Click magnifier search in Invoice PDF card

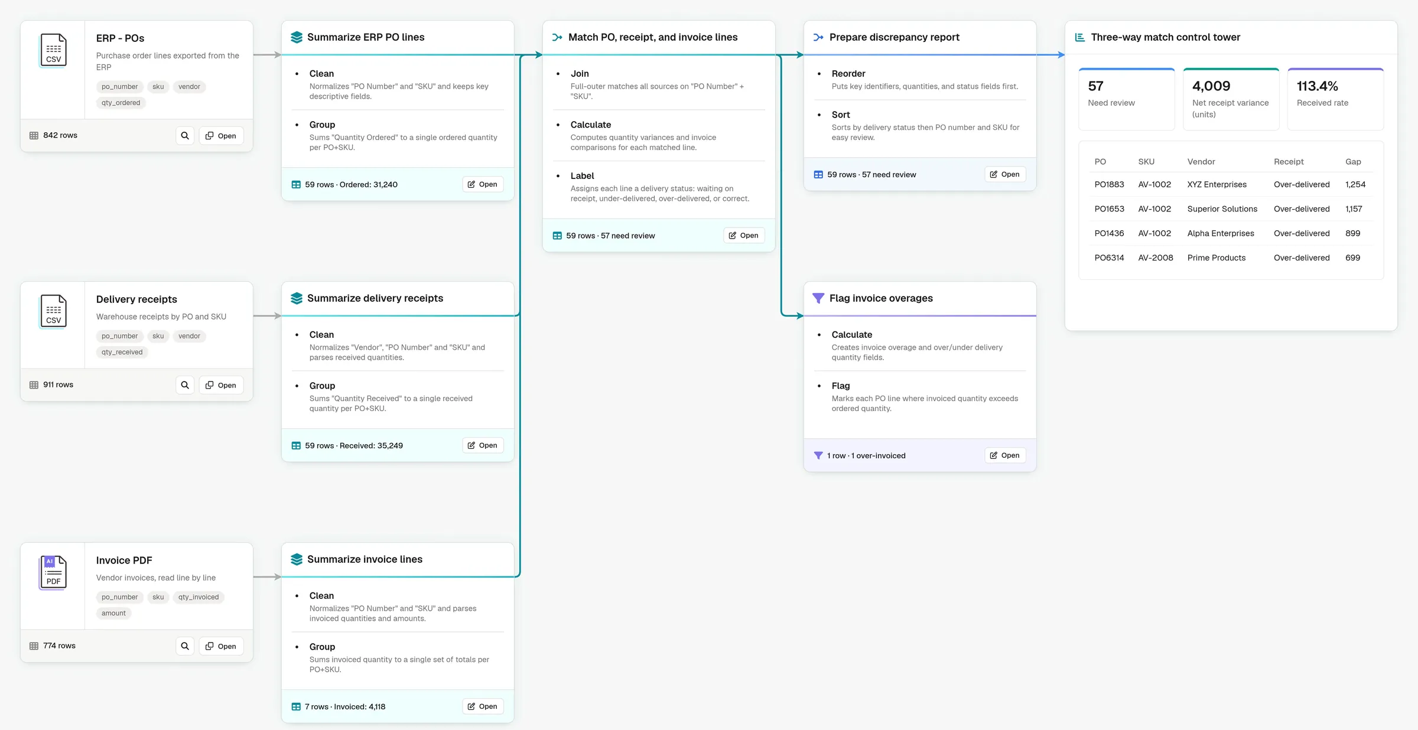pos(185,646)
